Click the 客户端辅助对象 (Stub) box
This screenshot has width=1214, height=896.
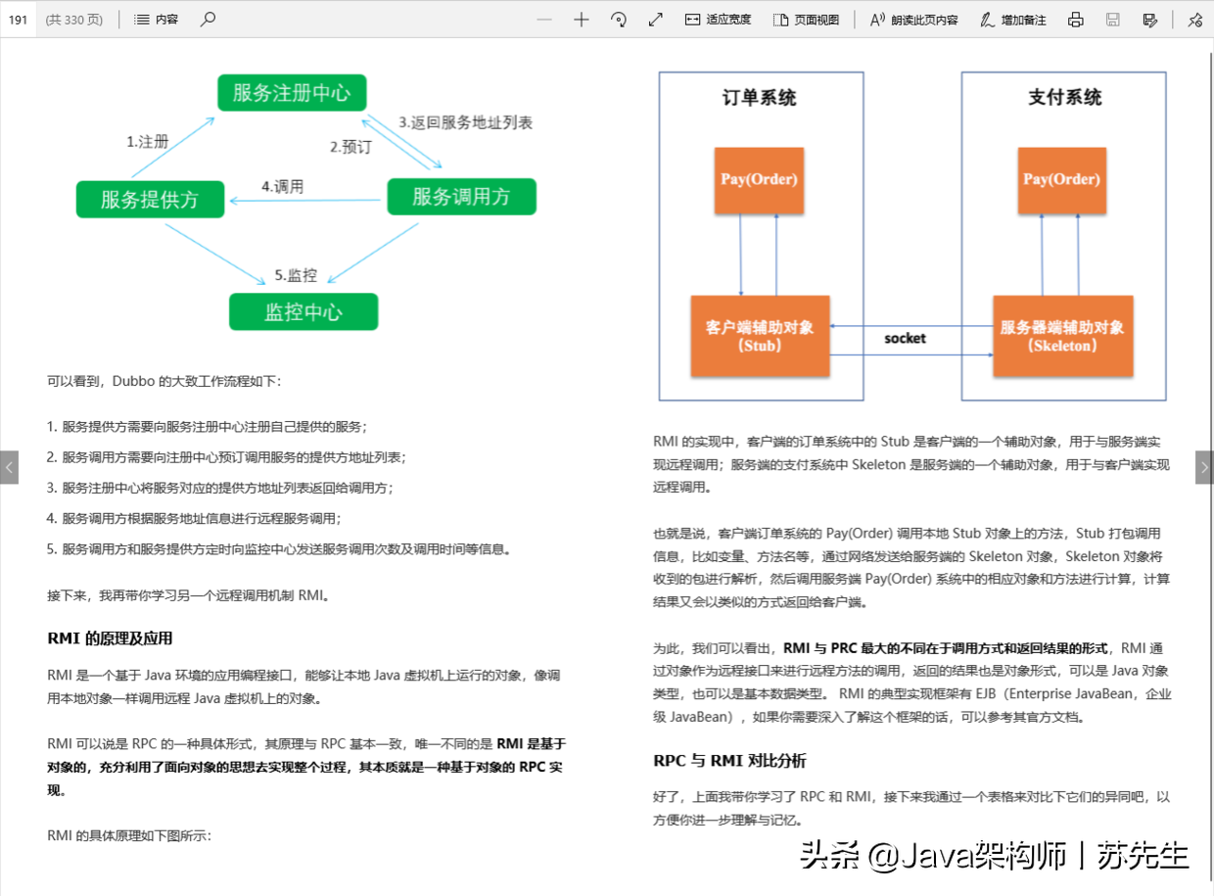[760, 336]
